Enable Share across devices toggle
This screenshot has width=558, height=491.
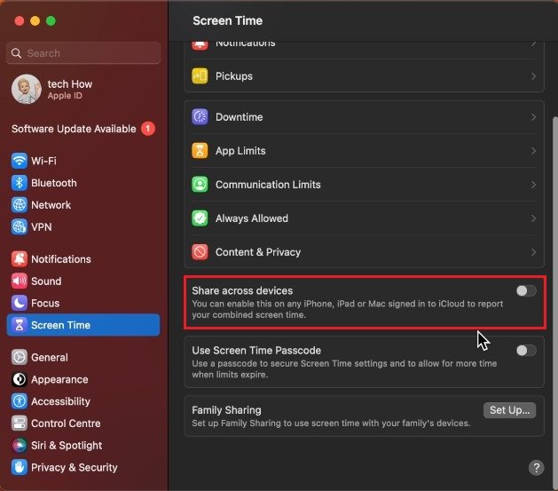[526, 290]
